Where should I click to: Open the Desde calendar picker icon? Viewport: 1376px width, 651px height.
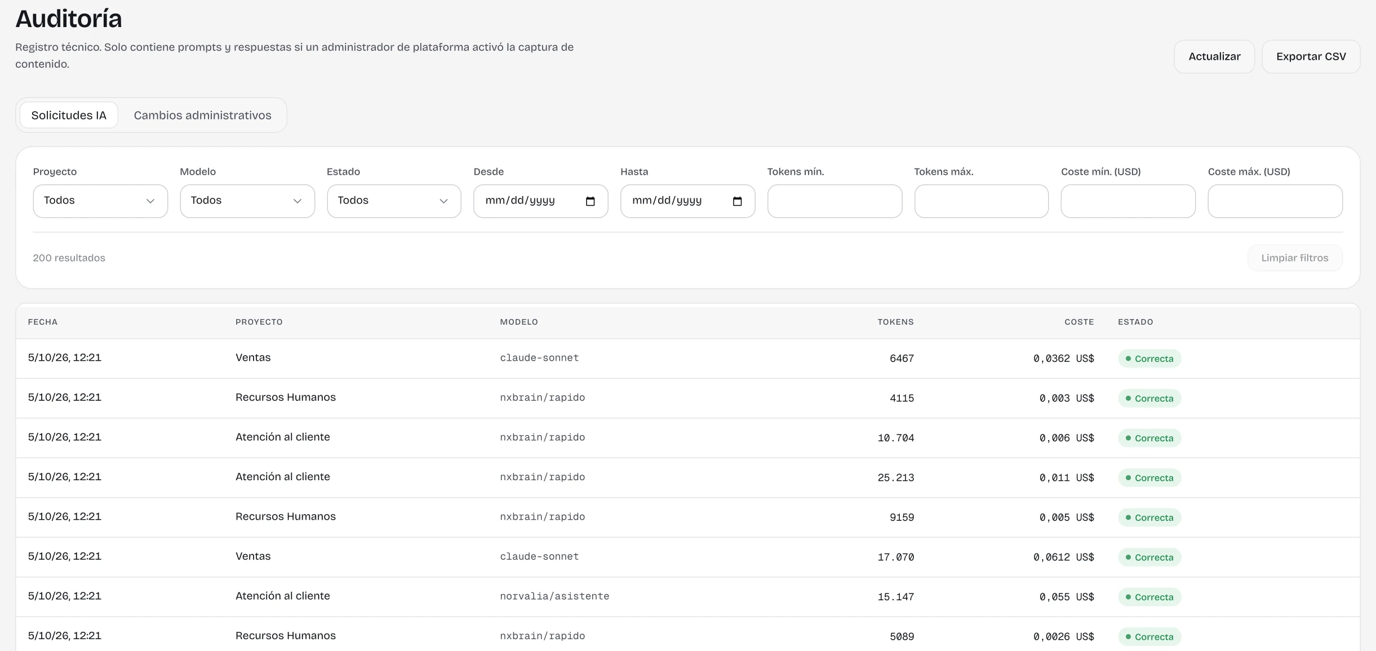[590, 201]
